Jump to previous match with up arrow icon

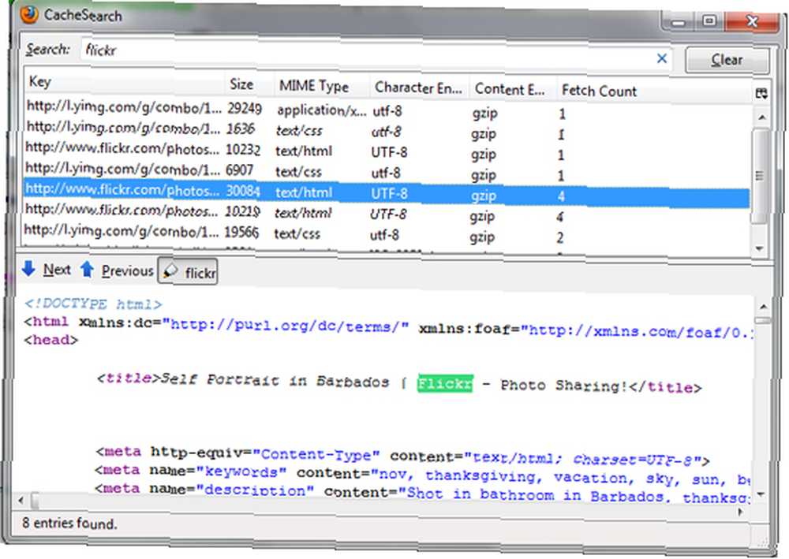pyautogui.click(x=87, y=270)
